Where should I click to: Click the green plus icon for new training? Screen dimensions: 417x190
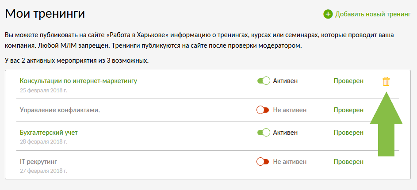pos(328,14)
